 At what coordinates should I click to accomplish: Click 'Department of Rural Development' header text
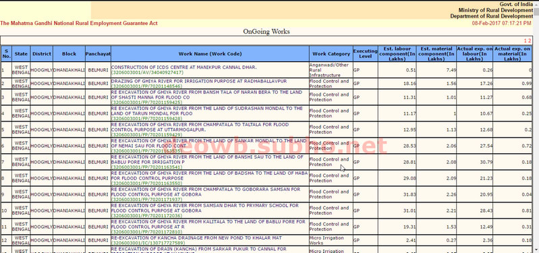tap(492, 16)
